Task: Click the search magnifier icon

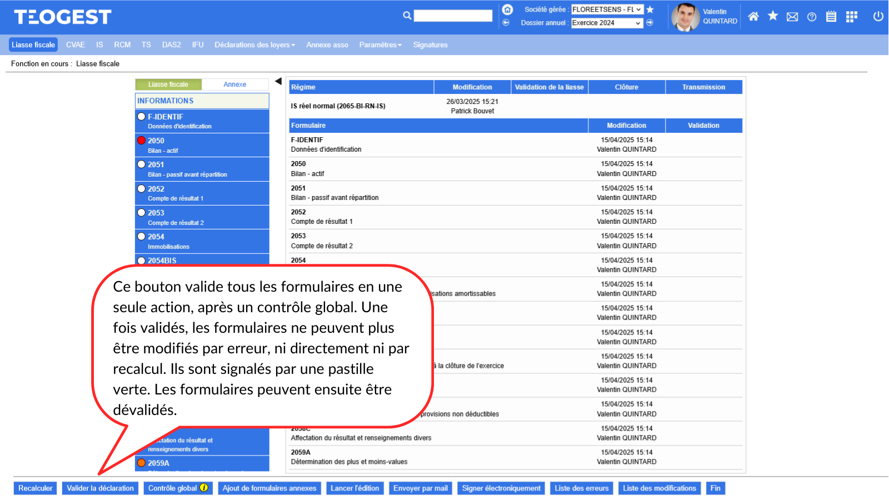Action: tap(407, 16)
